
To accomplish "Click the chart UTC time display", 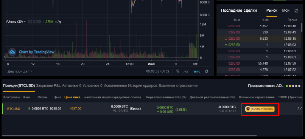I will pos(157,71).
